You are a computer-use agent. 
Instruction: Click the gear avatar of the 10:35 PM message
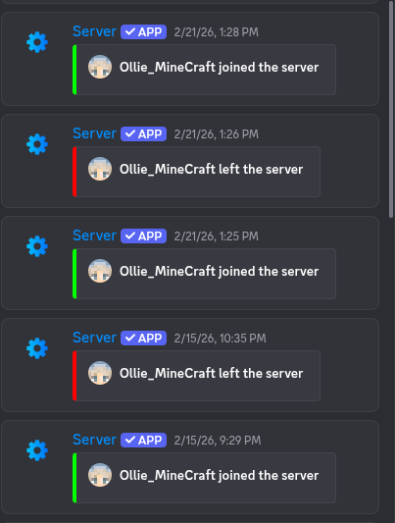(x=37, y=348)
